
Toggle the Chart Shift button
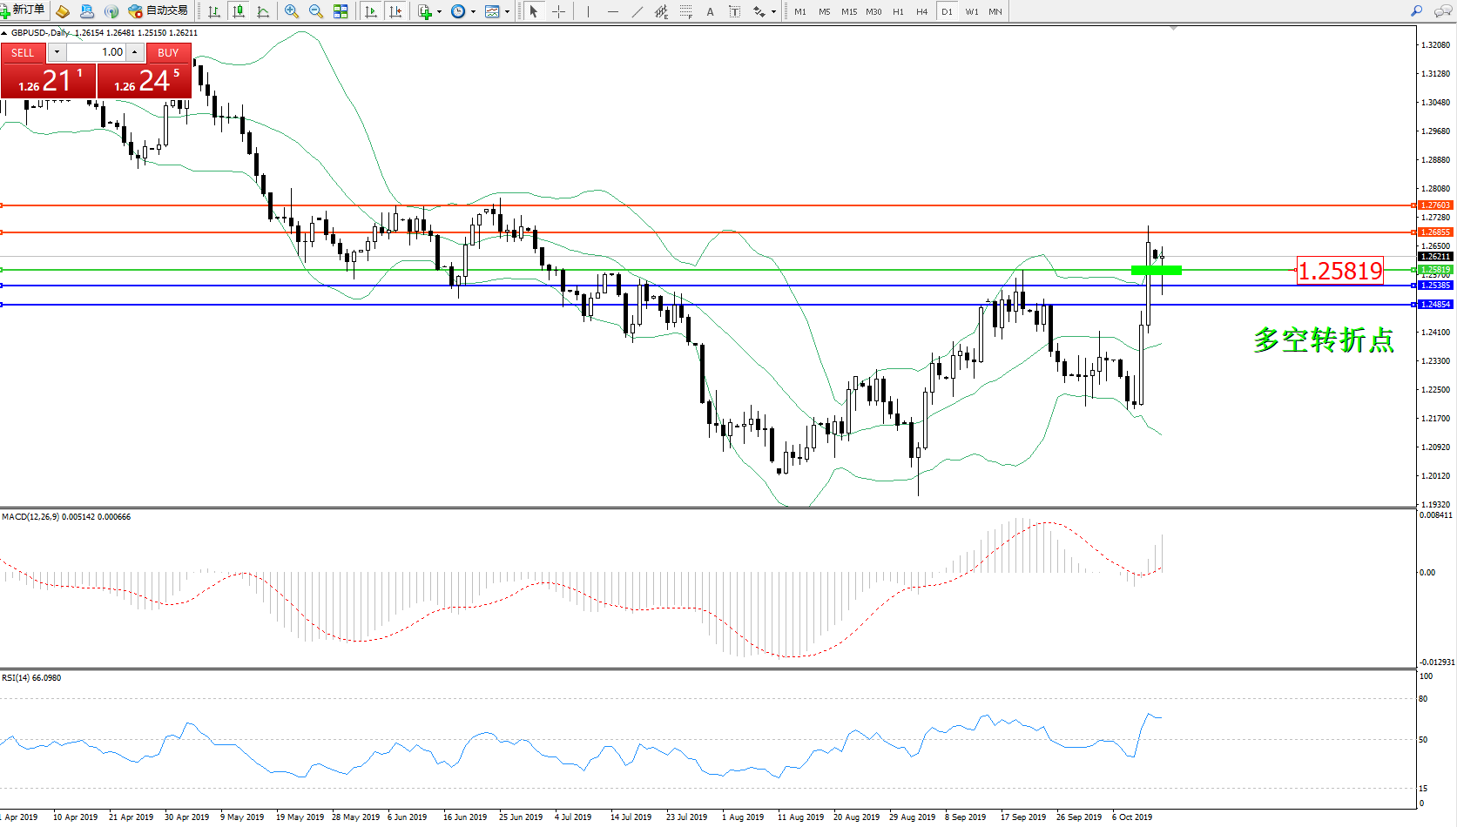395,11
